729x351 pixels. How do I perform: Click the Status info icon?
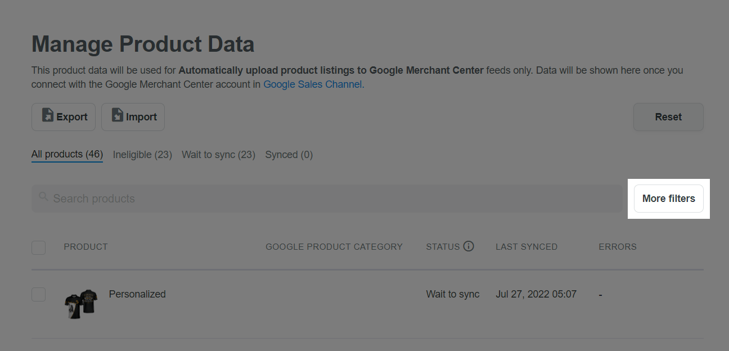(469, 246)
